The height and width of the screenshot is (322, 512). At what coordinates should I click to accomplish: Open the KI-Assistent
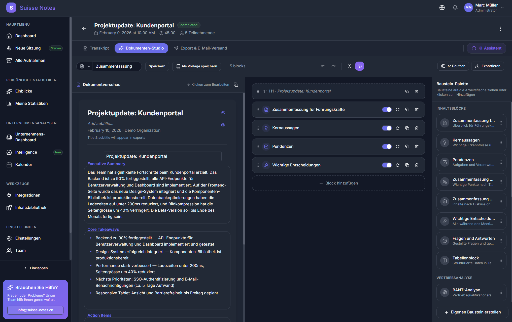[x=486, y=48]
